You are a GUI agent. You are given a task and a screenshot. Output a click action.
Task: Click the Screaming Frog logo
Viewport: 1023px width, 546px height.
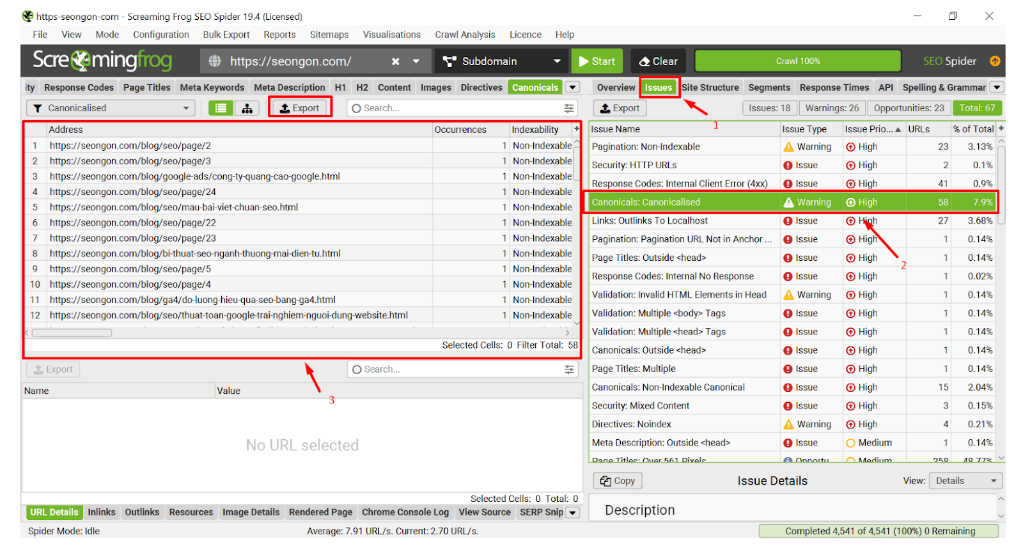click(102, 61)
